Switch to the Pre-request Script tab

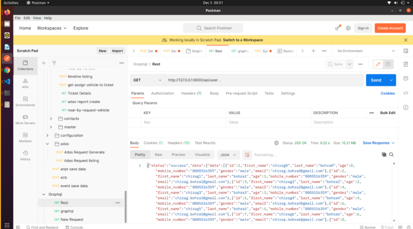pyautogui.click(x=241, y=93)
